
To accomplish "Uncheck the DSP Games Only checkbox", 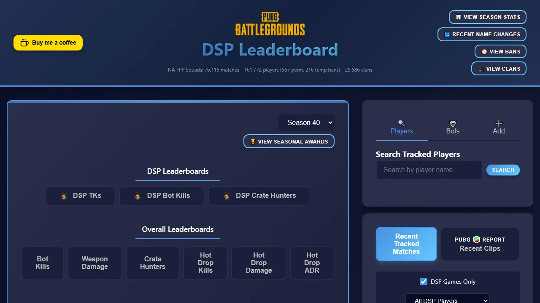I will (423, 282).
